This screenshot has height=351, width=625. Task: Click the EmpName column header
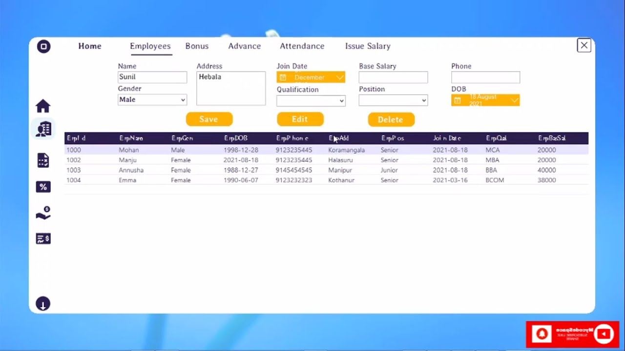(x=131, y=138)
